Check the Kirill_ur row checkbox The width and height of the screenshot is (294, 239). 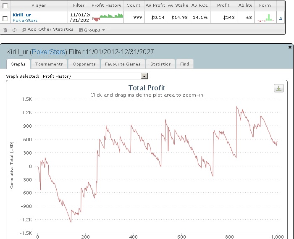[5, 18]
